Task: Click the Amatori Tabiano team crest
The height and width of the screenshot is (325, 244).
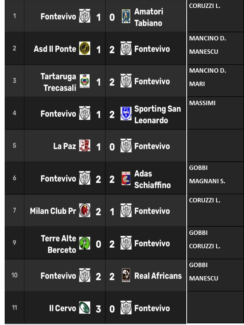Action: tap(126, 16)
